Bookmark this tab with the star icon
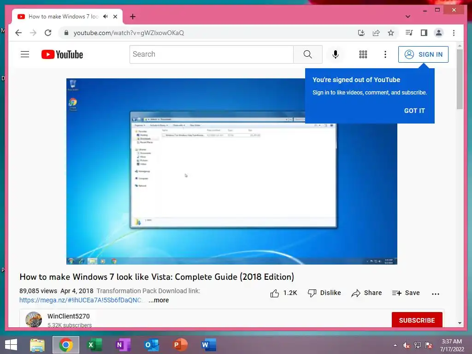472x354 pixels. [391, 33]
